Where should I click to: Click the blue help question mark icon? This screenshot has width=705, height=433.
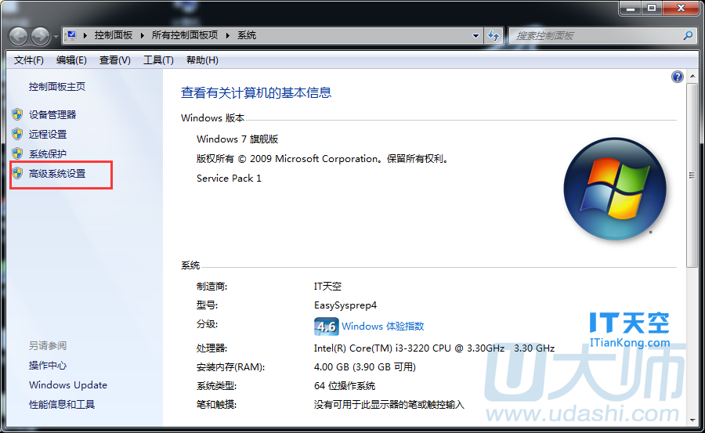click(x=677, y=77)
